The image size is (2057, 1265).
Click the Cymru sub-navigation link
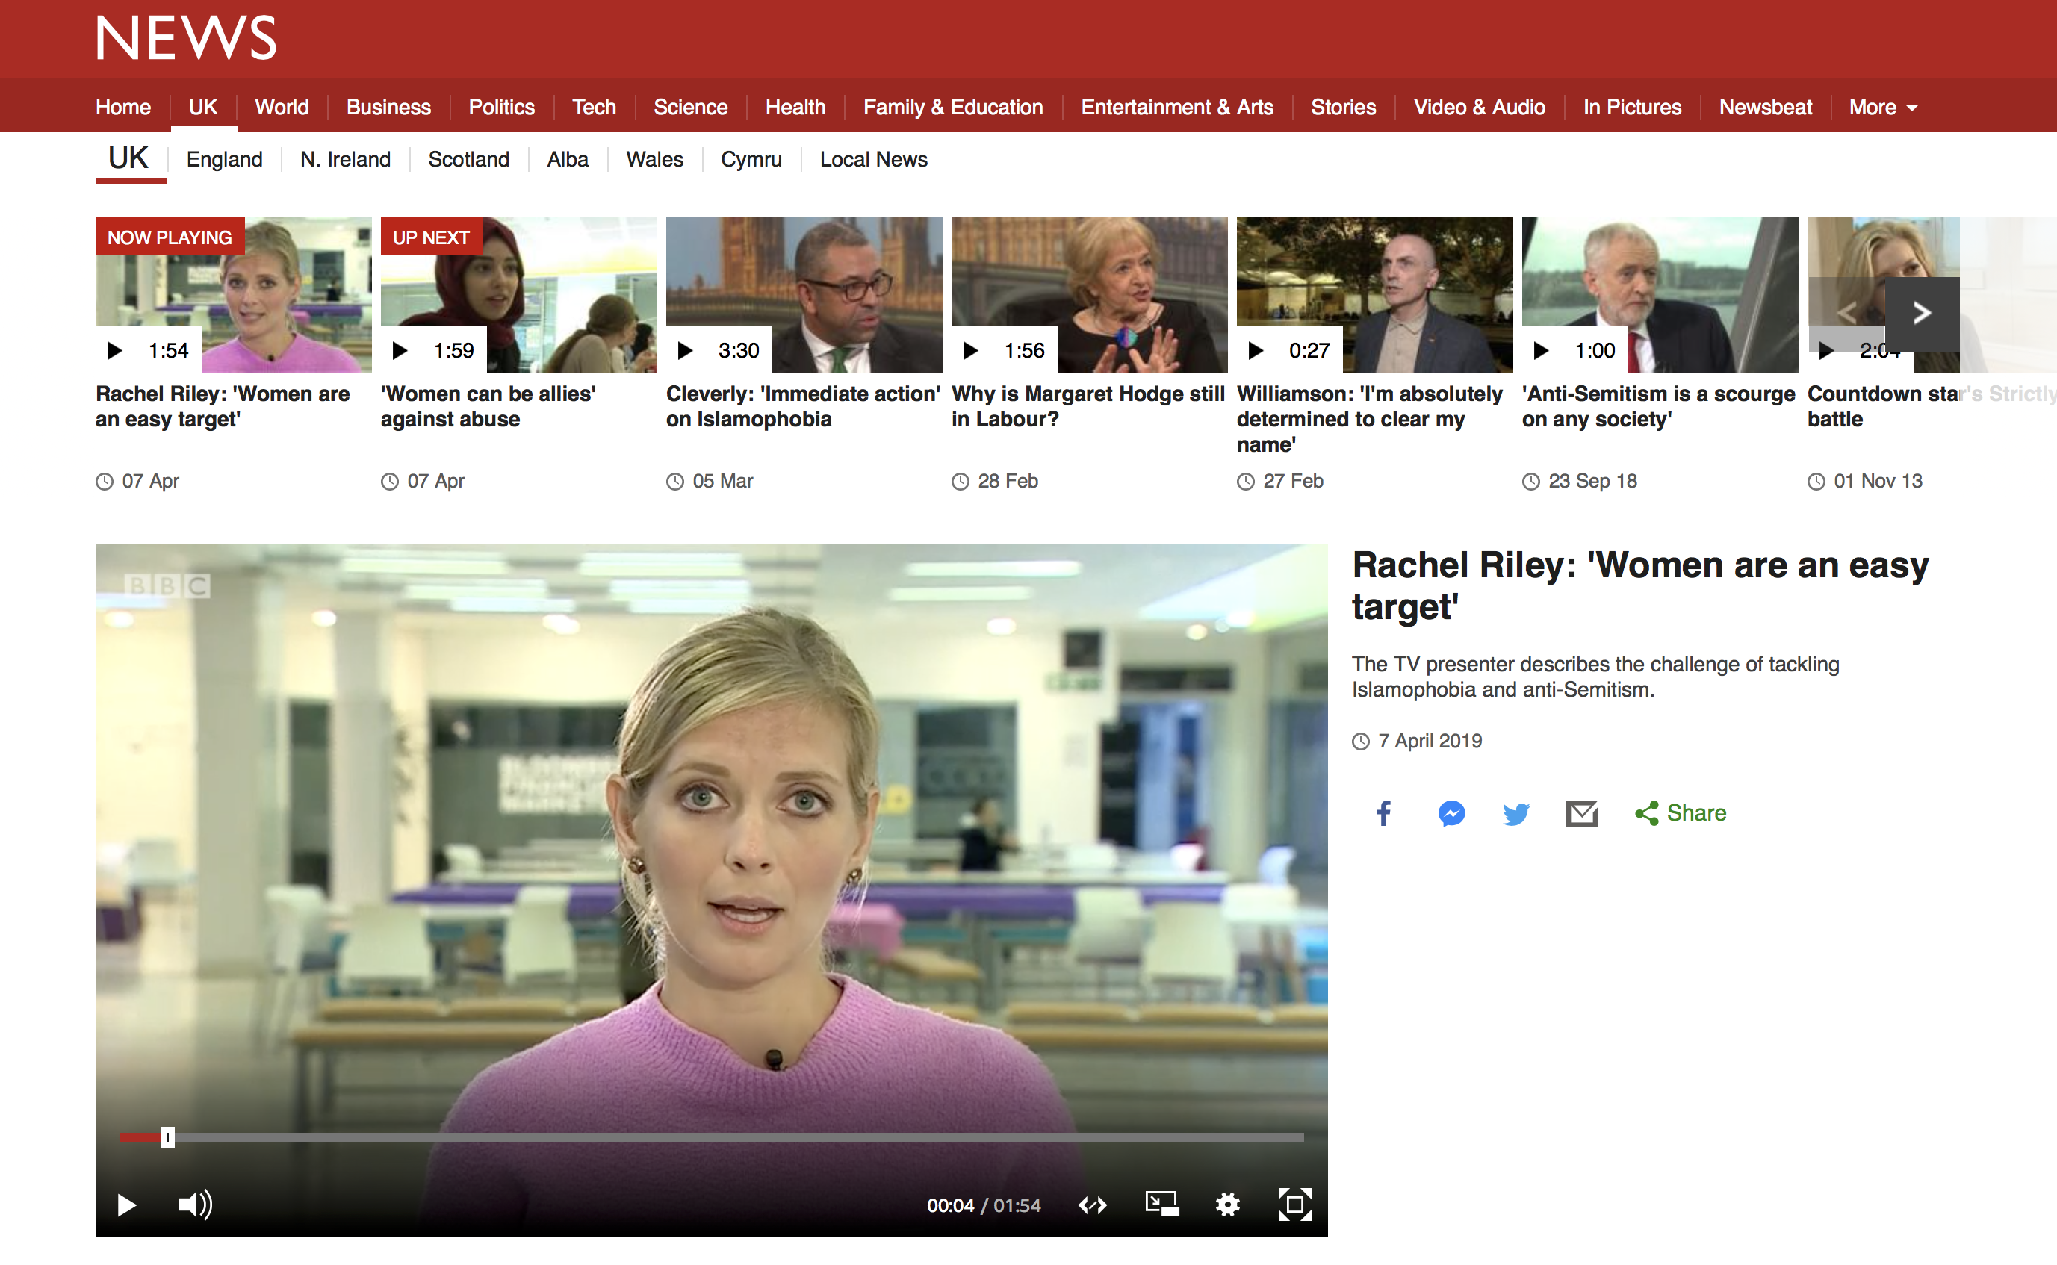(751, 159)
